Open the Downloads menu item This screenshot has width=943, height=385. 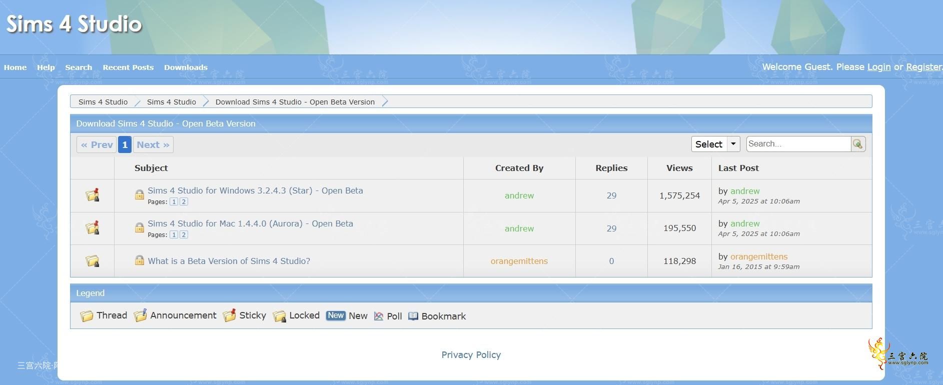[186, 67]
